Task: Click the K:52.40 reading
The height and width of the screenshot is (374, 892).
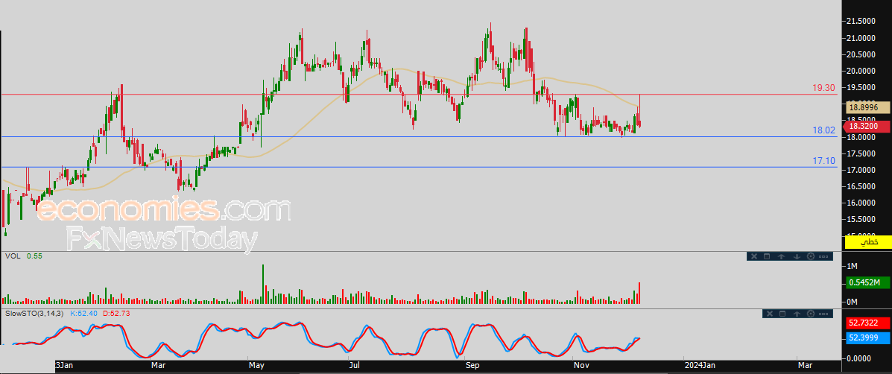Action: point(83,313)
